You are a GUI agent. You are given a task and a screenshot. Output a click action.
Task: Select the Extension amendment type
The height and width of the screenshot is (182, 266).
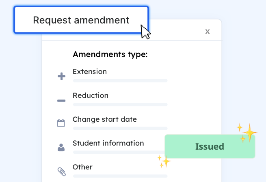coord(90,72)
